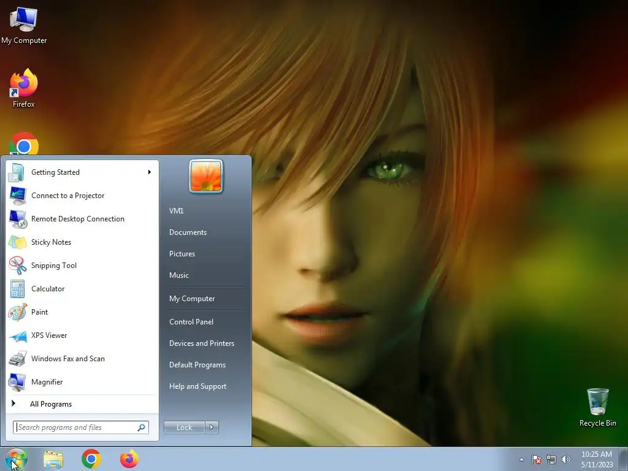
Task: Open Getting Started icon in Start menu
Action: [x=17, y=172]
